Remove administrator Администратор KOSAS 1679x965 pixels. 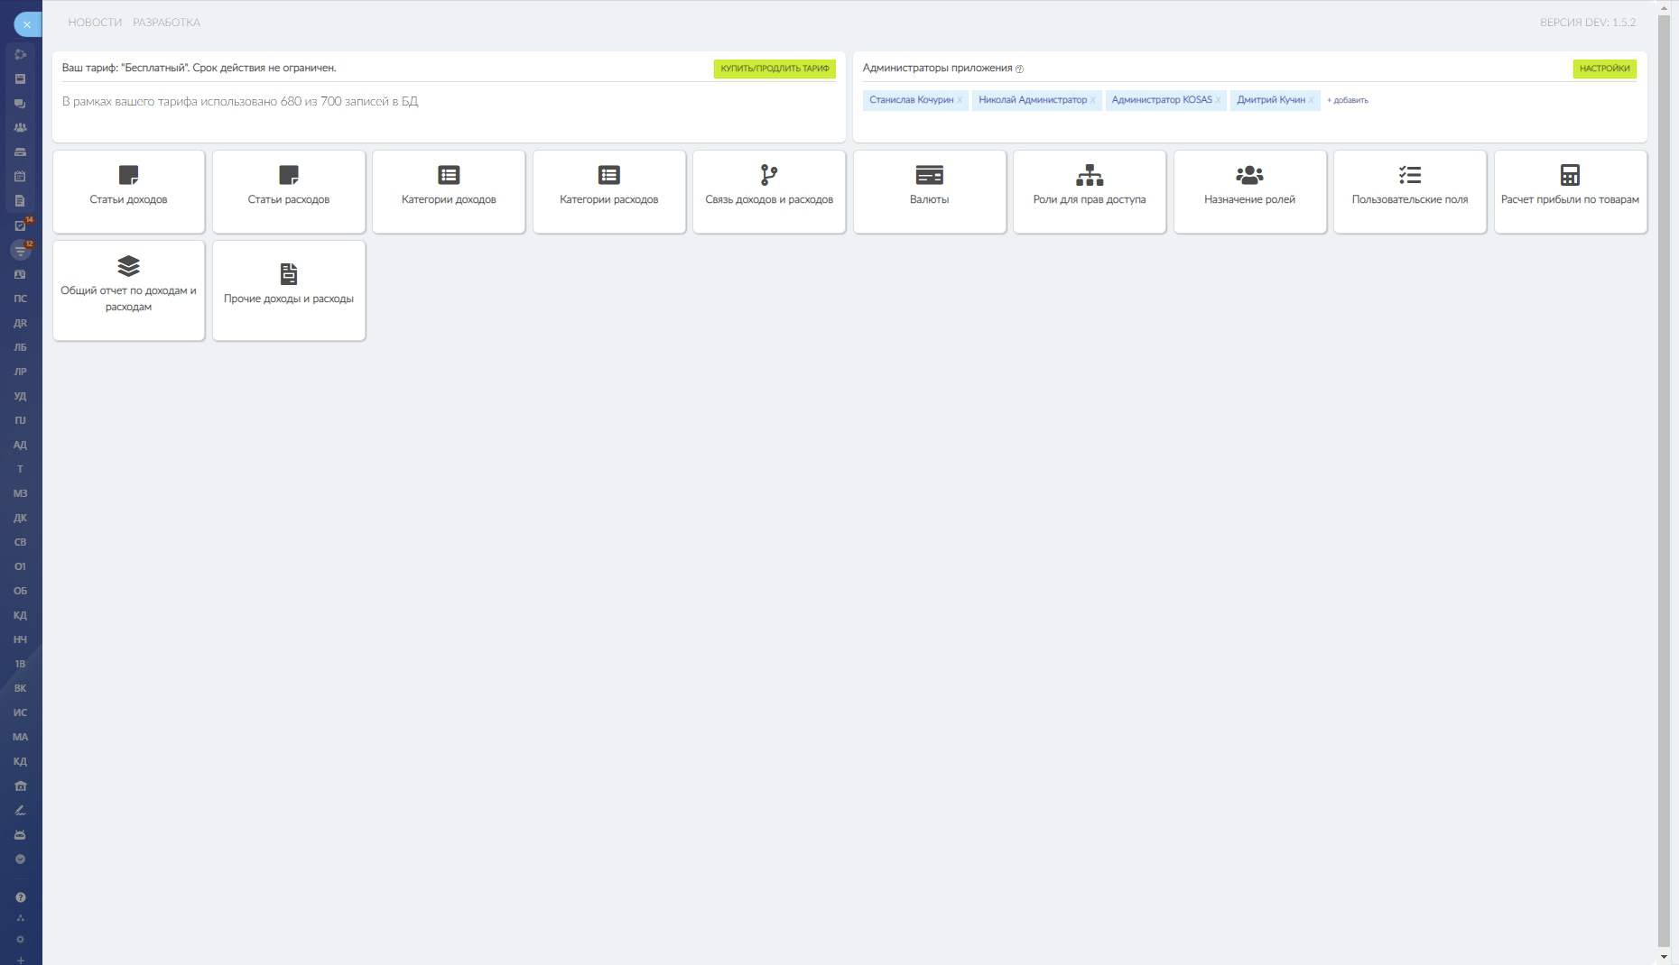1218,100
